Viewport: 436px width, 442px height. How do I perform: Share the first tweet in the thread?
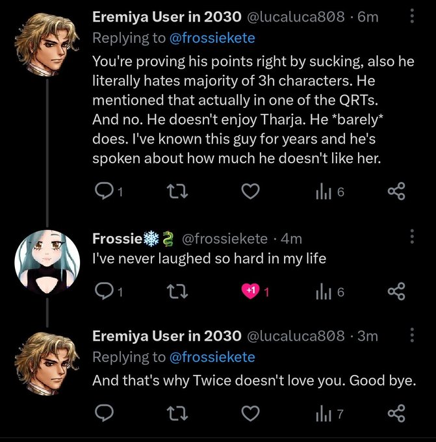396,191
